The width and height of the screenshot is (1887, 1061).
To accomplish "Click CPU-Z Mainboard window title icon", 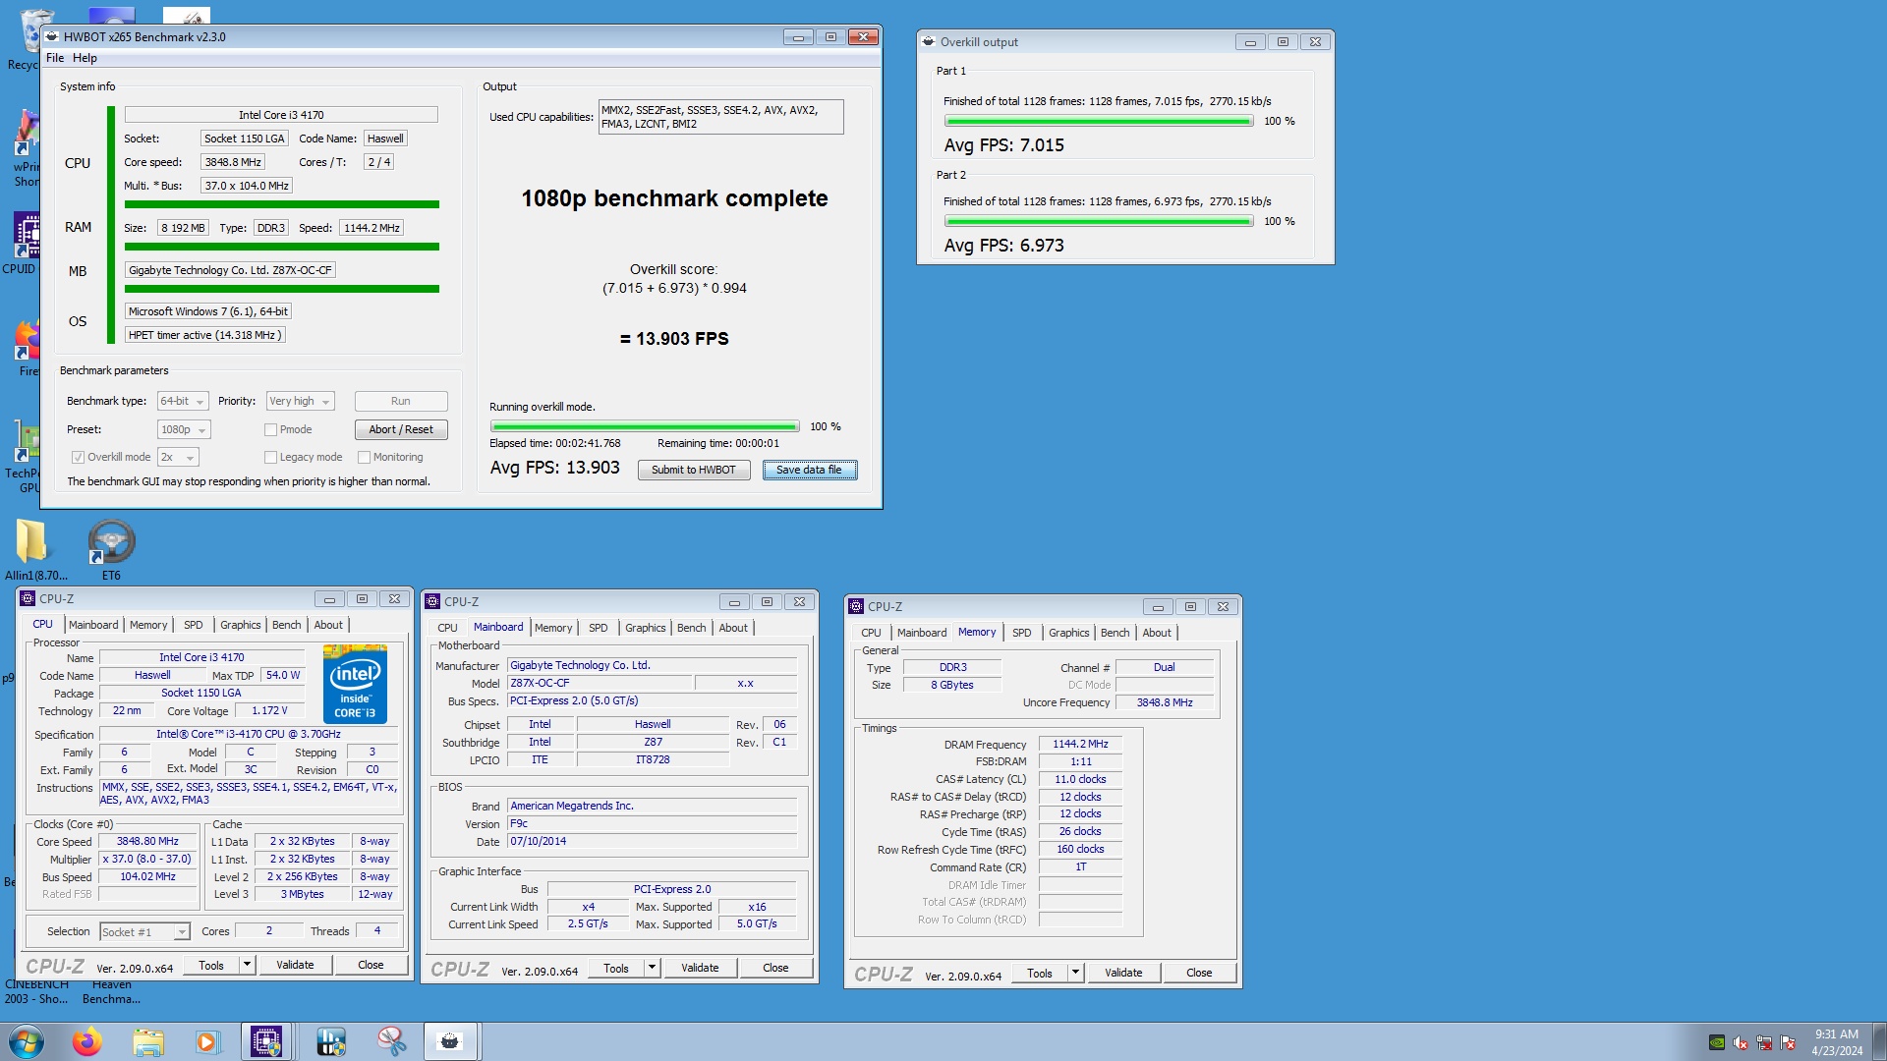I will point(432,601).
